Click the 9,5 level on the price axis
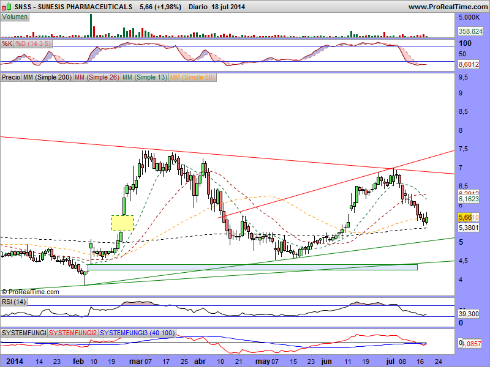Viewport: 490px width, 367px height. point(463,77)
